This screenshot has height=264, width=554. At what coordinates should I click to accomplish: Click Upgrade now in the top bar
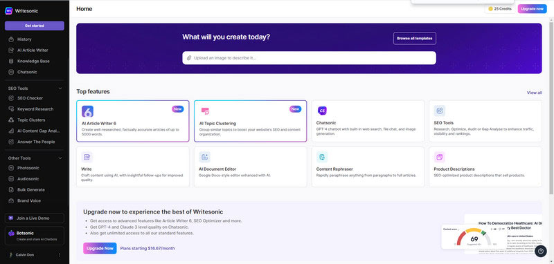pos(532,9)
